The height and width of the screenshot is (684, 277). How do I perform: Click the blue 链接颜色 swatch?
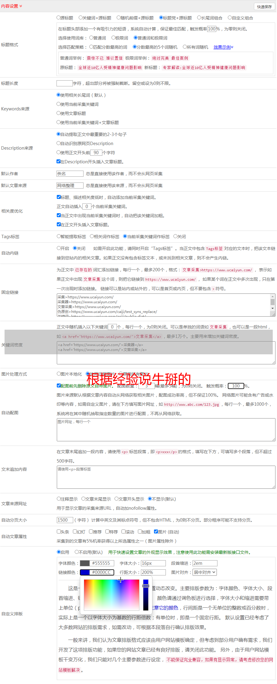[85, 572]
